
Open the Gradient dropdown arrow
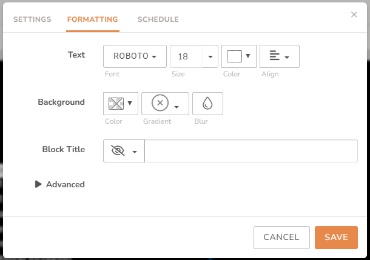point(177,107)
